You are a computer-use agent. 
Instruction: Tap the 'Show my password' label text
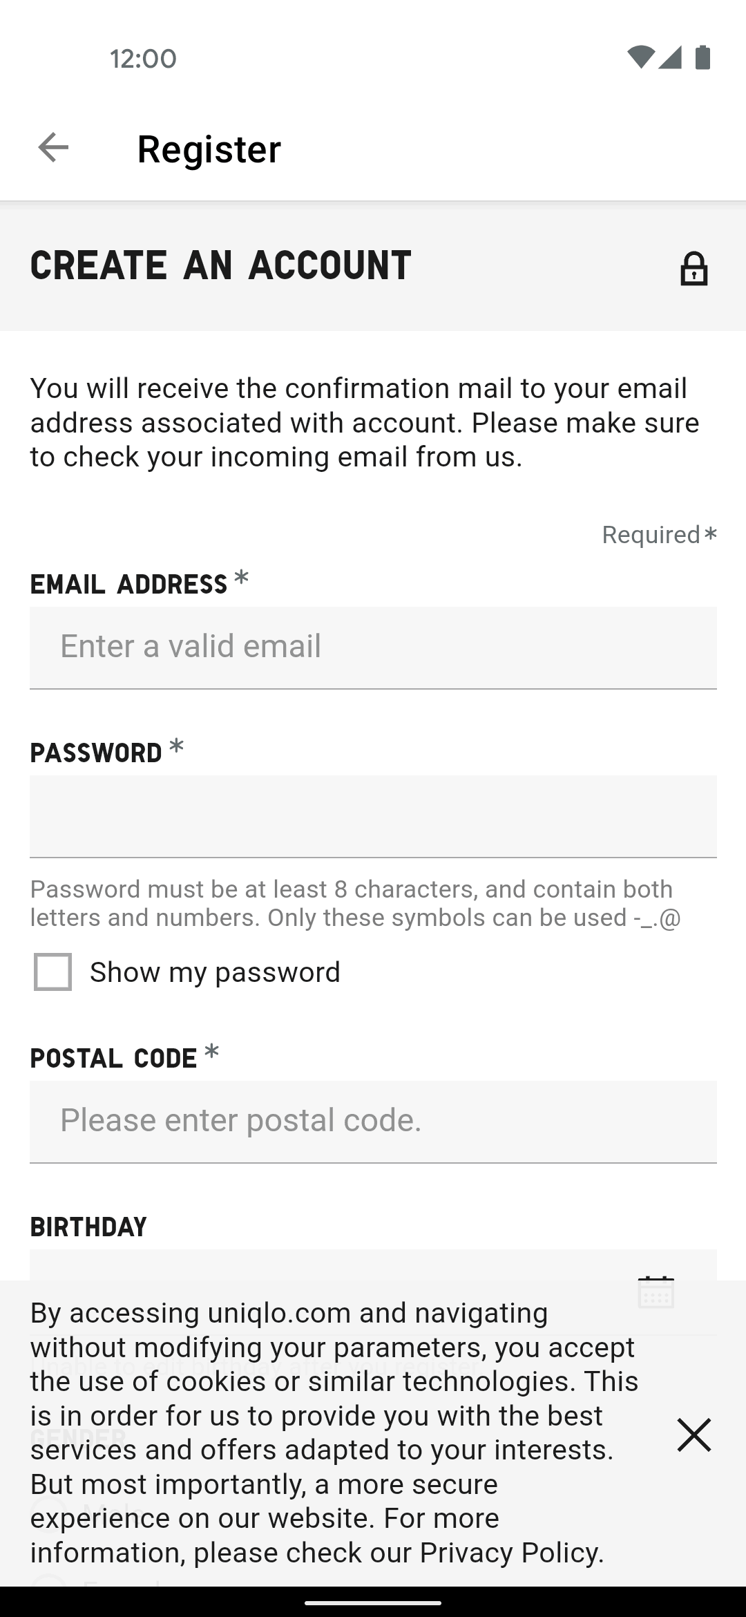[x=215, y=972]
